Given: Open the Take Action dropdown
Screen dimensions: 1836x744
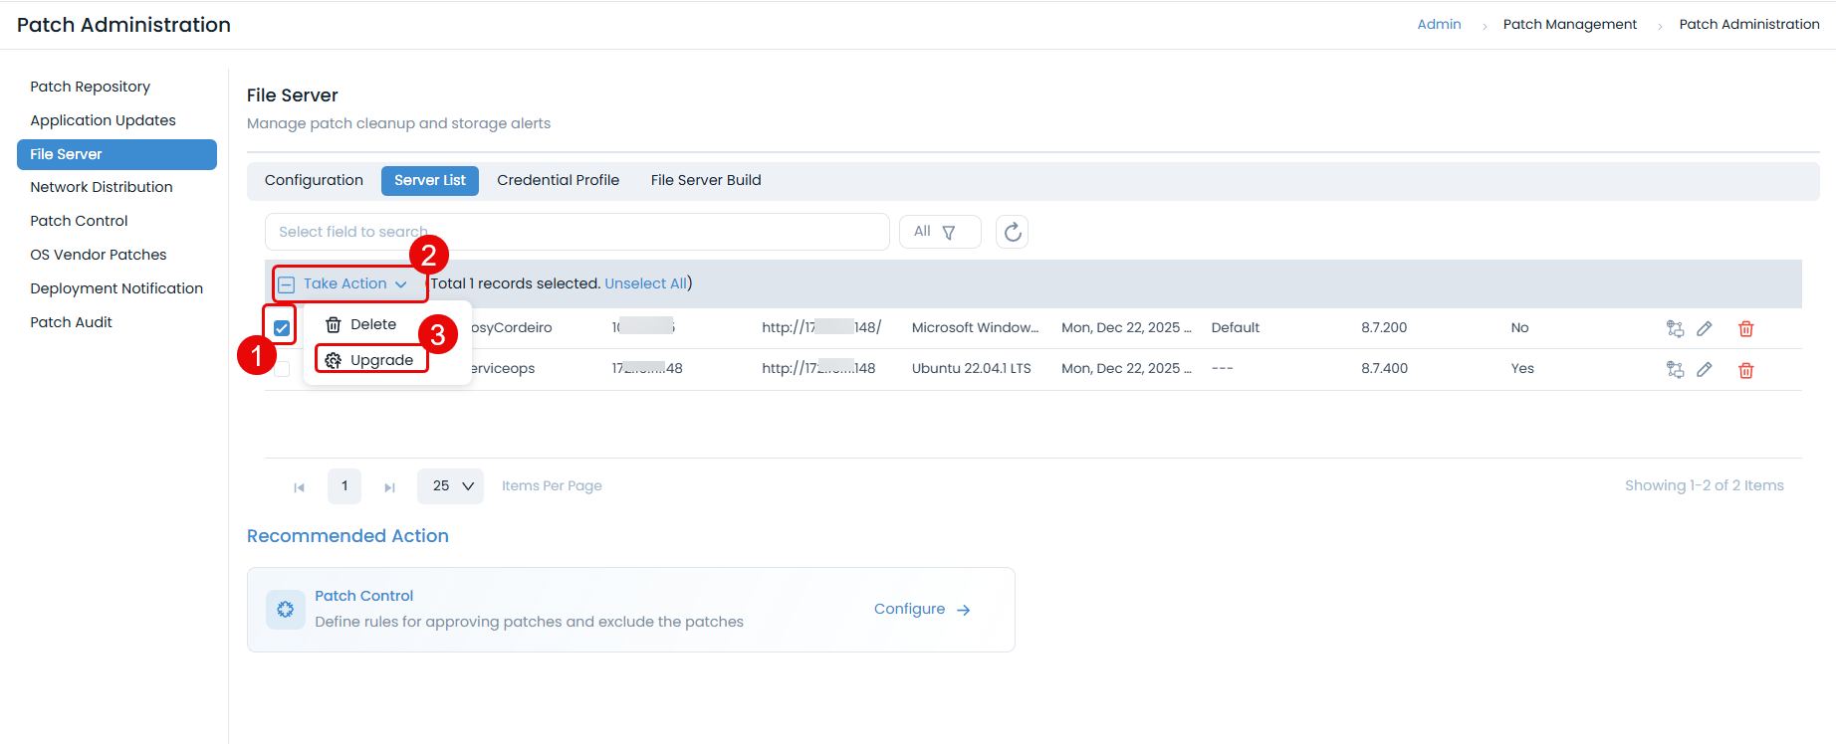Looking at the screenshot, I should point(354,284).
